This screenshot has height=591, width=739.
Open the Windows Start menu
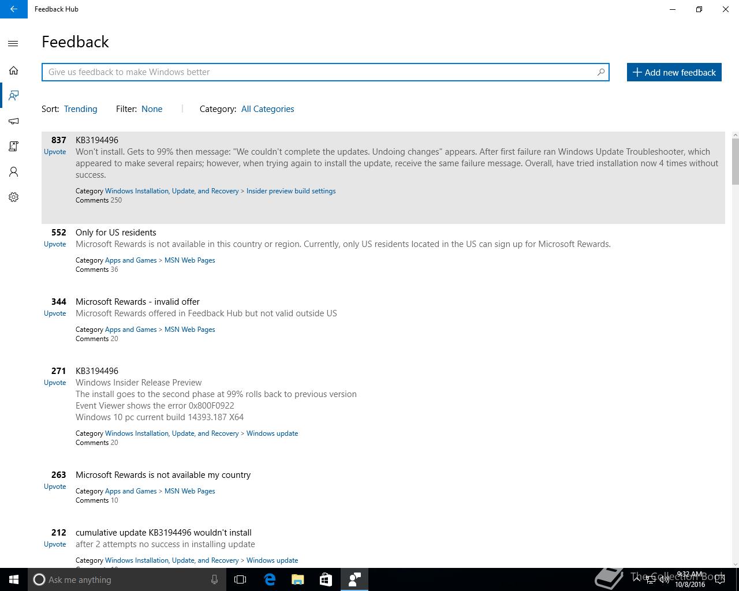(14, 579)
